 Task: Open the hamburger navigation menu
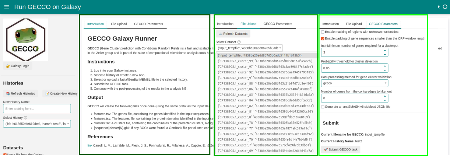click(x=6, y=7)
